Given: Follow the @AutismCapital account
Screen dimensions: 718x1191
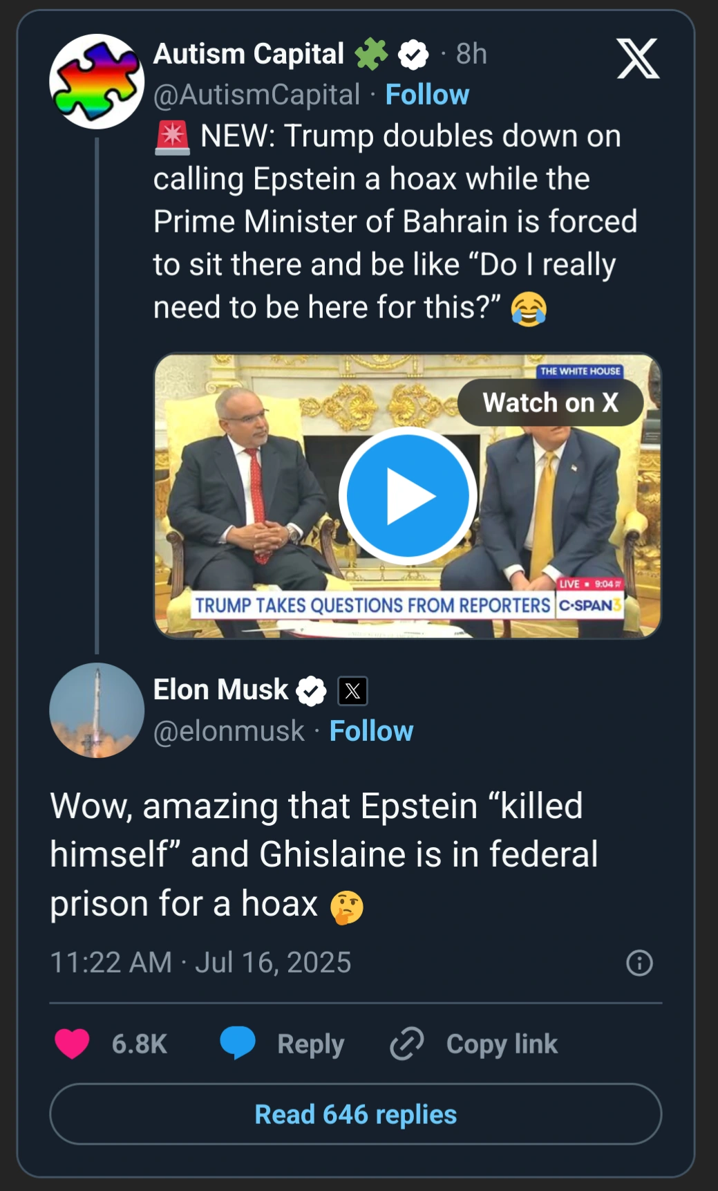Looking at the screenshot, I should click(x=427, y=95).
